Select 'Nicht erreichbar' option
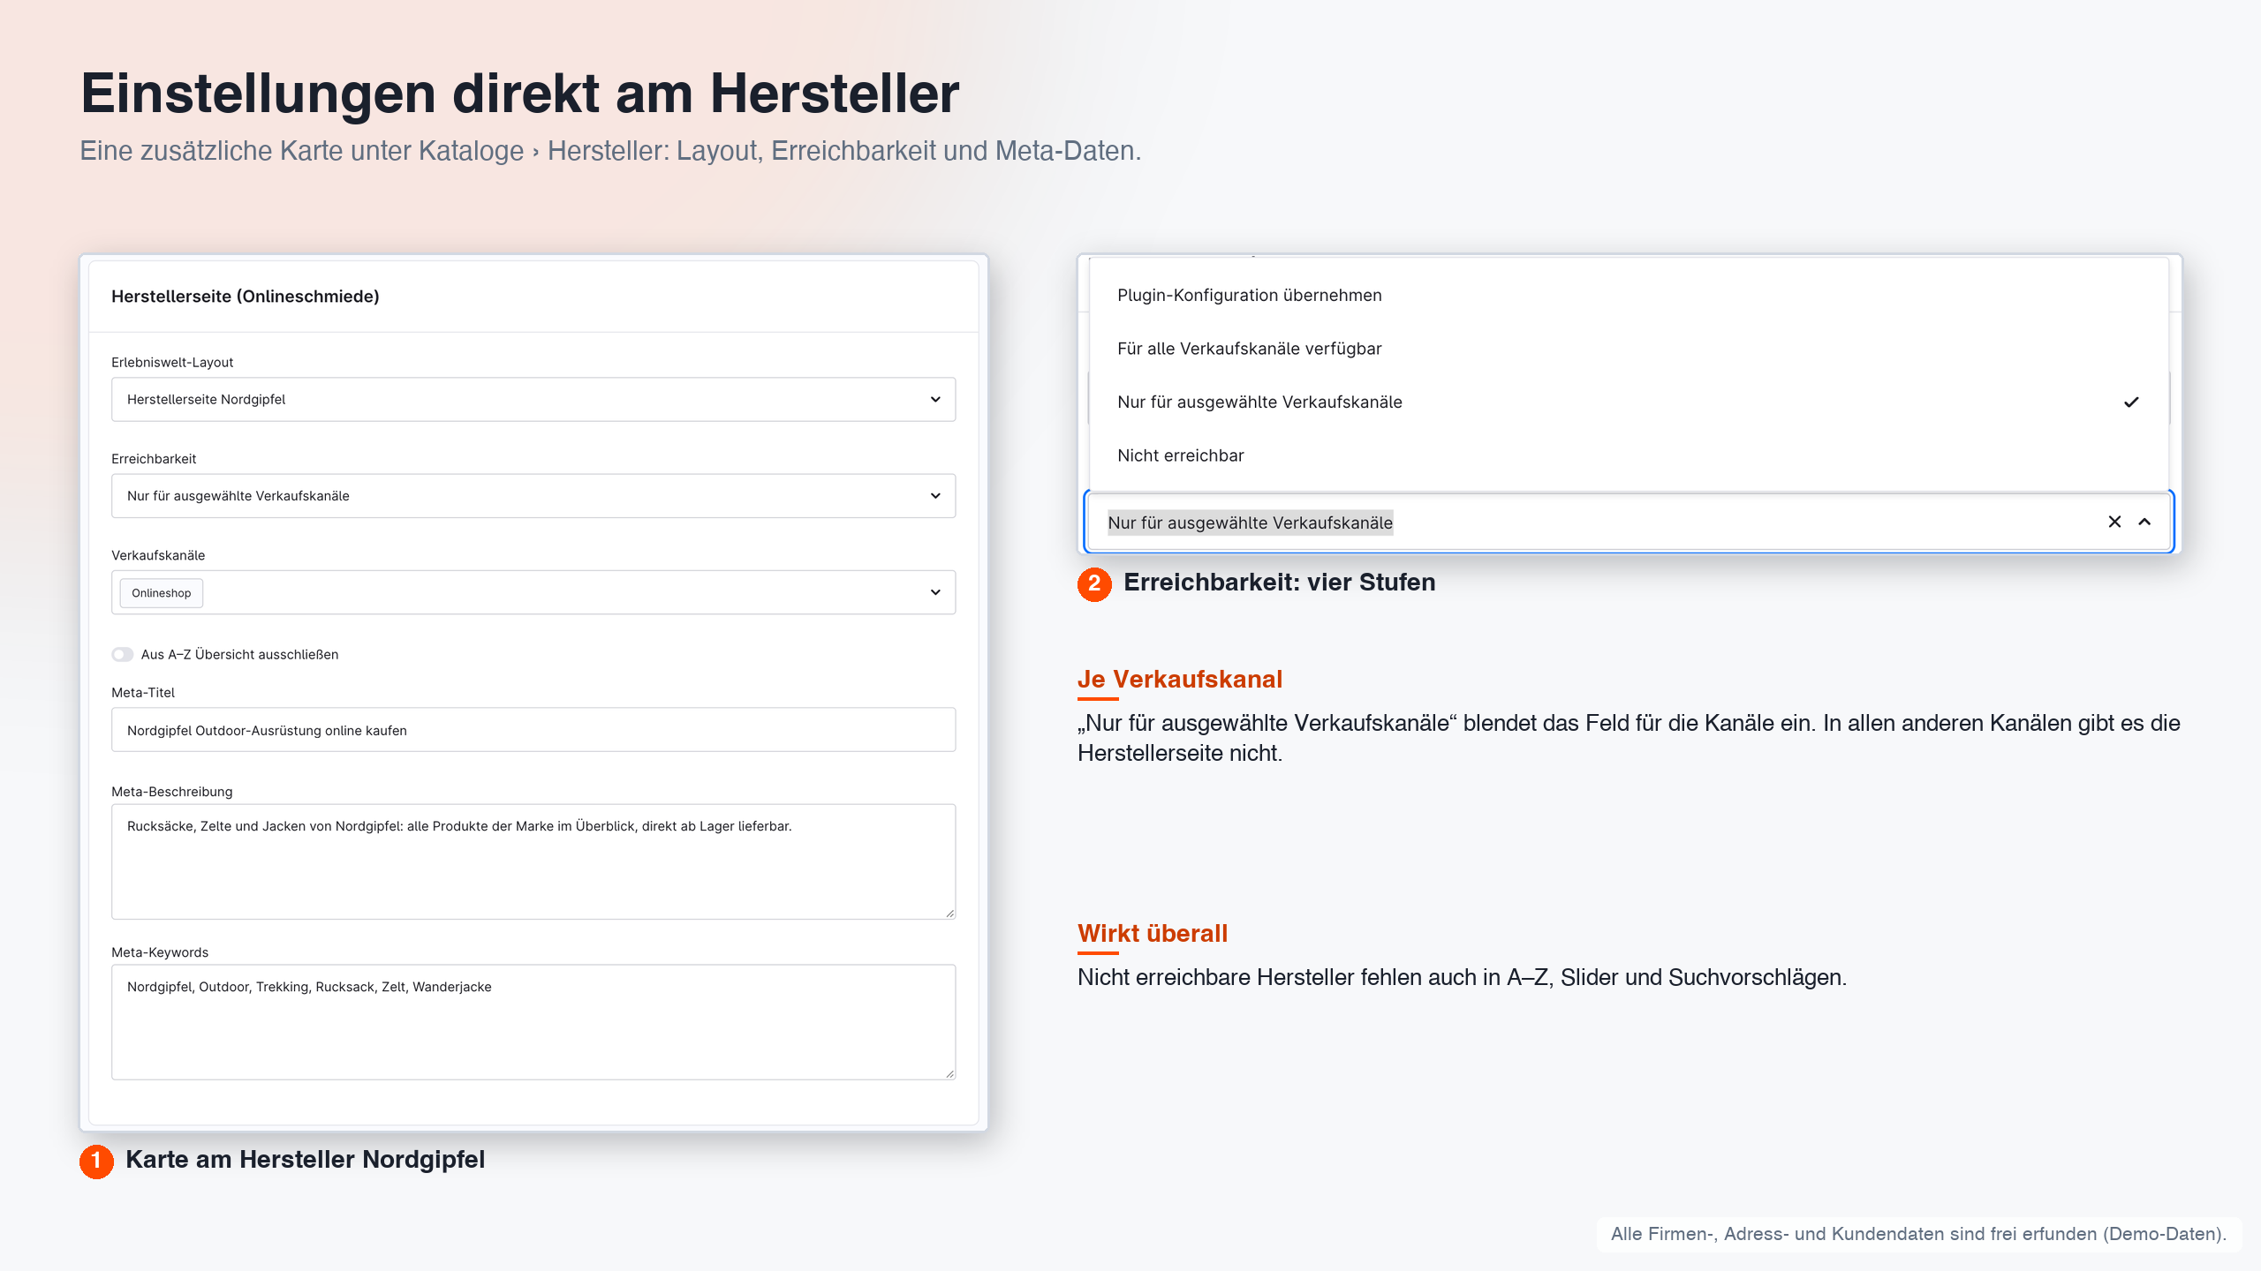 pyautogui.click(x=1629, y=455)
